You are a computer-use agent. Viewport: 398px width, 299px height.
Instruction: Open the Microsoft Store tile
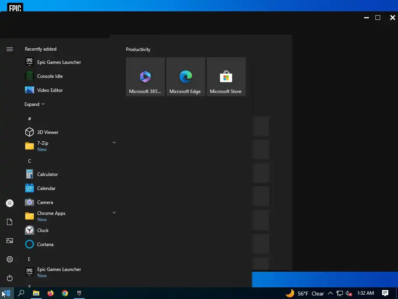tap(226, 77)
